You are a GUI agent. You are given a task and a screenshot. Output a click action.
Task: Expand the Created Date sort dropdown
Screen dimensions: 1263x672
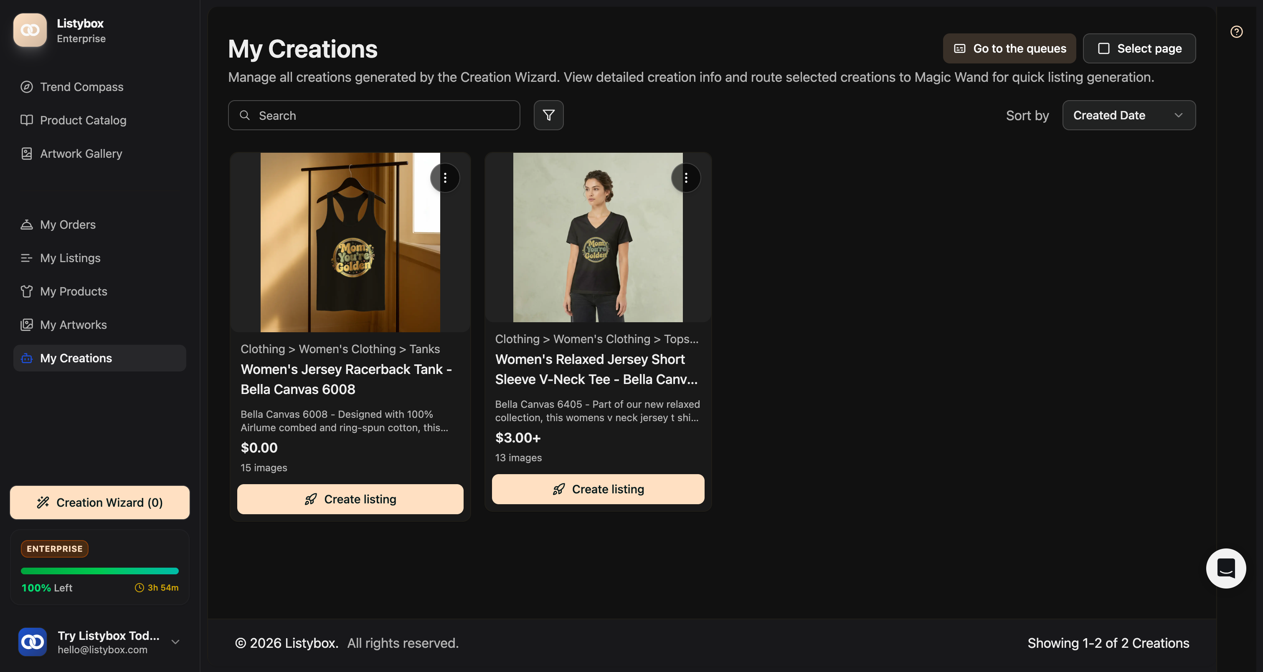pos(1129,115)
